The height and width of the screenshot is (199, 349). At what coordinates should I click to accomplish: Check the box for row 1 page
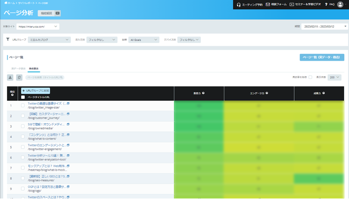click(x=23, y=105)
